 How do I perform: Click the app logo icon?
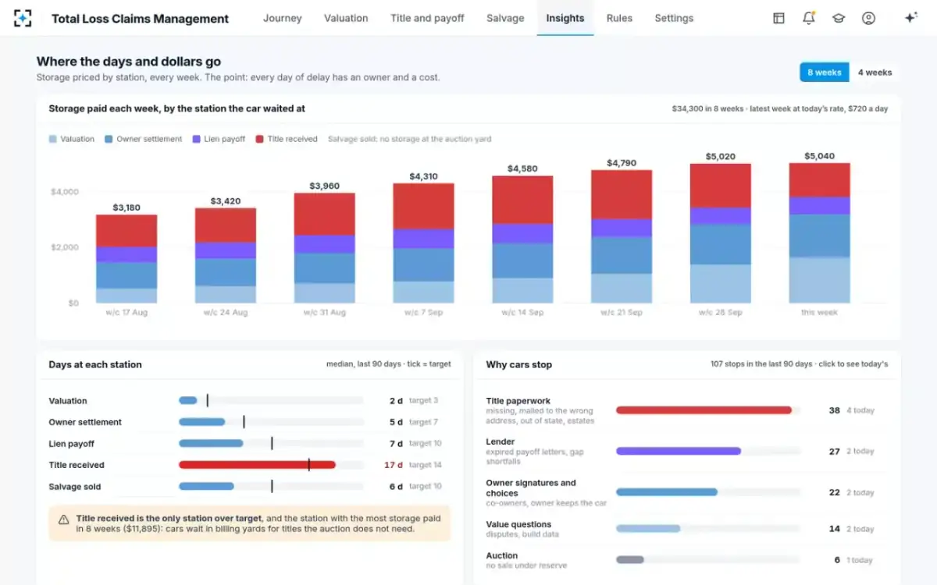(x=23, y=18)
